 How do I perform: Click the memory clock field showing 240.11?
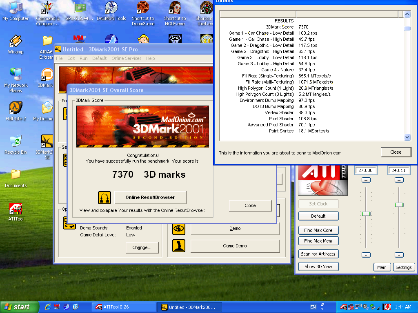398,170
